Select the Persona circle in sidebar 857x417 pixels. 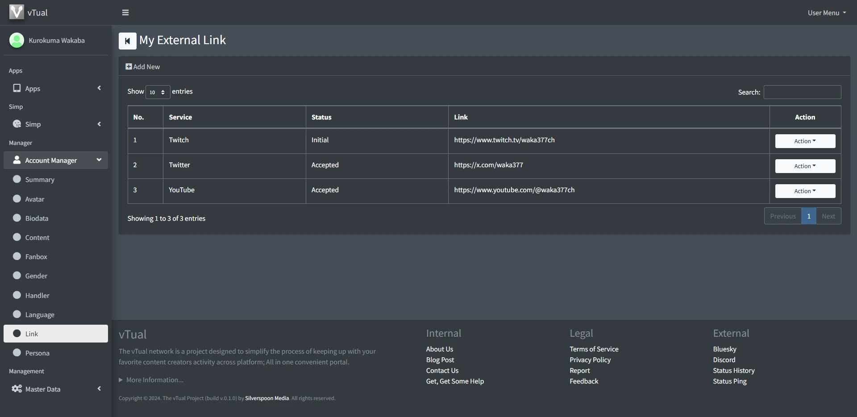coord(17,353)
